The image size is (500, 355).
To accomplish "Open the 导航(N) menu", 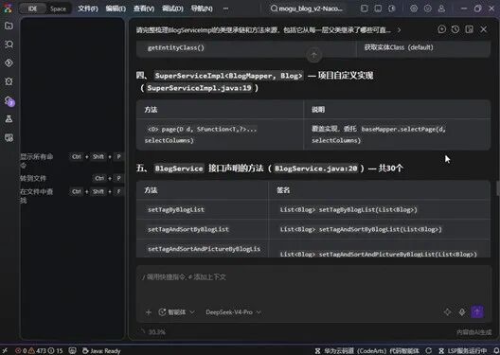I will click(202, 9).
